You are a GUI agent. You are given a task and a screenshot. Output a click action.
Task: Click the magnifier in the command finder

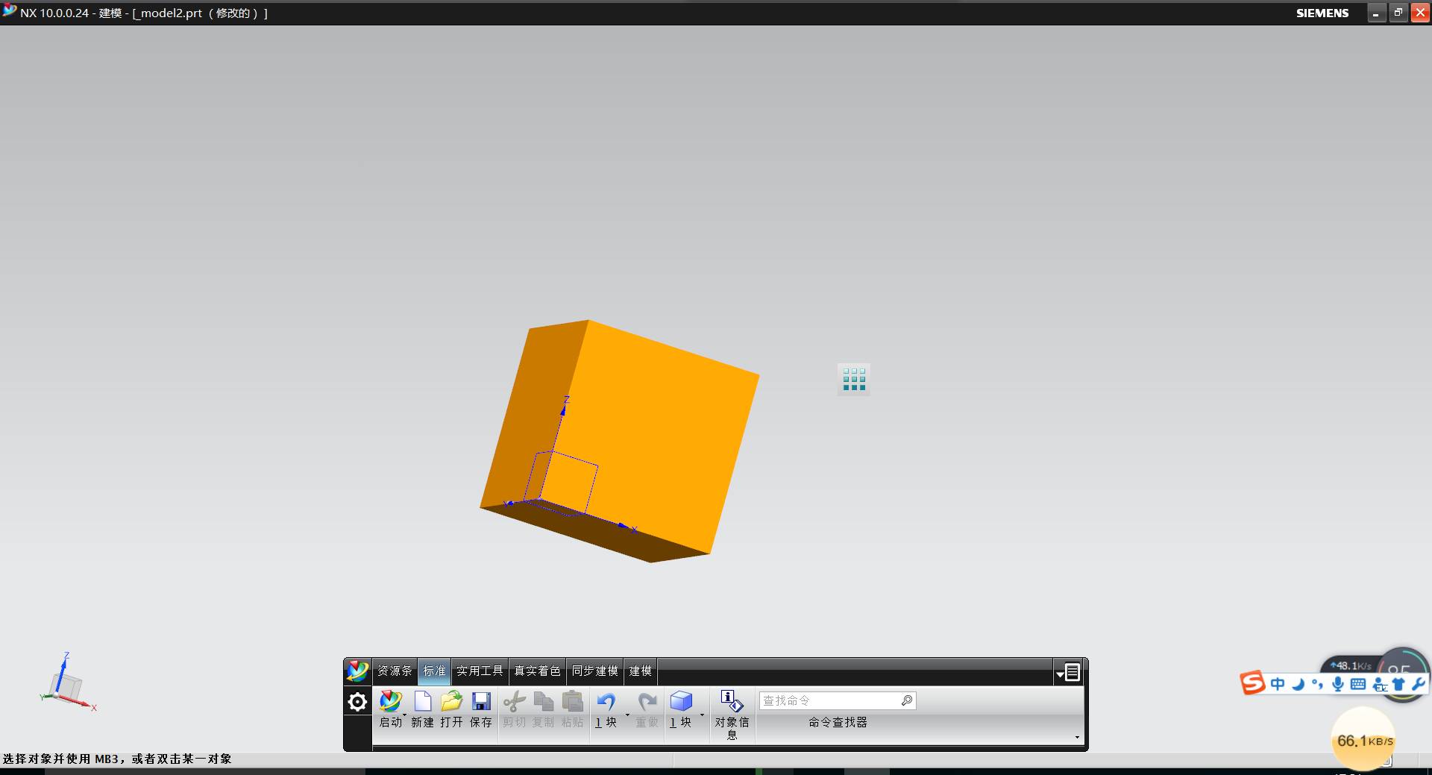click(906, 700)
